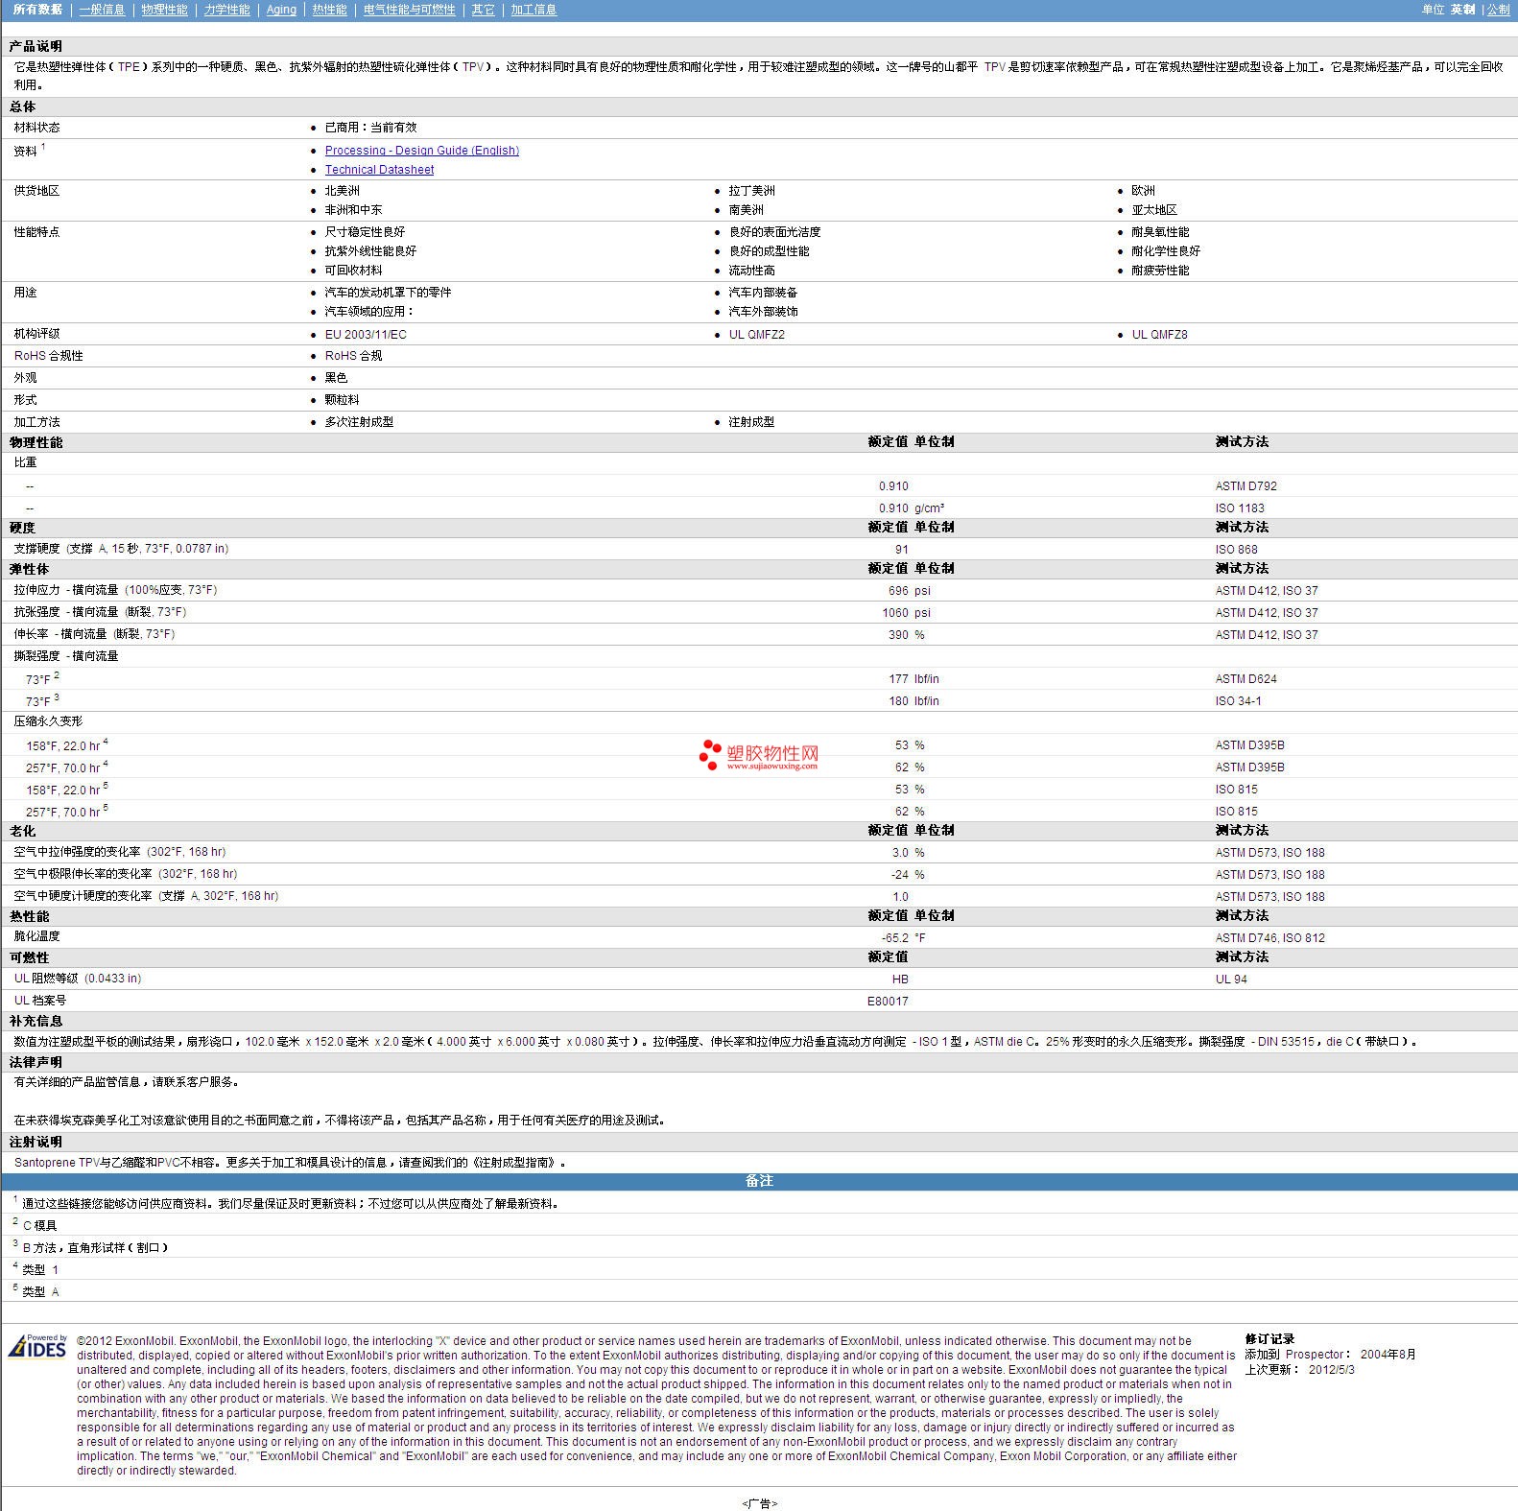Open the 一般信息 tab

(x=102, y=10)
